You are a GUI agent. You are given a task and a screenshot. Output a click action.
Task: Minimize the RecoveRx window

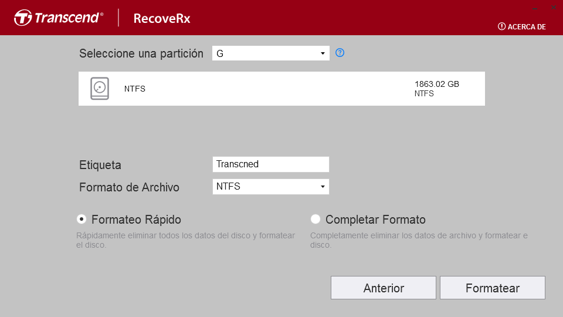tap(535, 8)
